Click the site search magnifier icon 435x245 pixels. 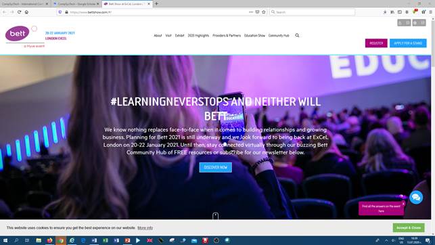[x=297, y=35]
